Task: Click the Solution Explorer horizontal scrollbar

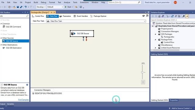Action: [166, 50]
